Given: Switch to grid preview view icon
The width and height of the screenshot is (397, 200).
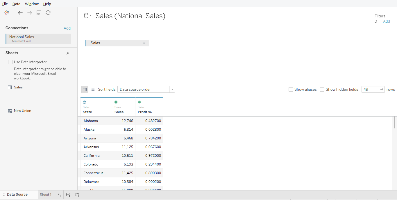Looking at the screenshot, I should [x=85, y=89].
